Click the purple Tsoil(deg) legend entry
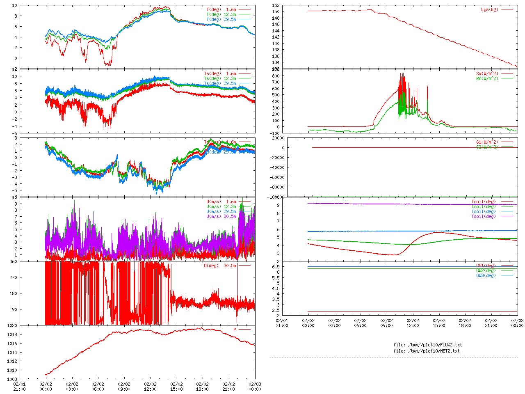The height and width of the screenshot is (394, 525). pos(483,217)
